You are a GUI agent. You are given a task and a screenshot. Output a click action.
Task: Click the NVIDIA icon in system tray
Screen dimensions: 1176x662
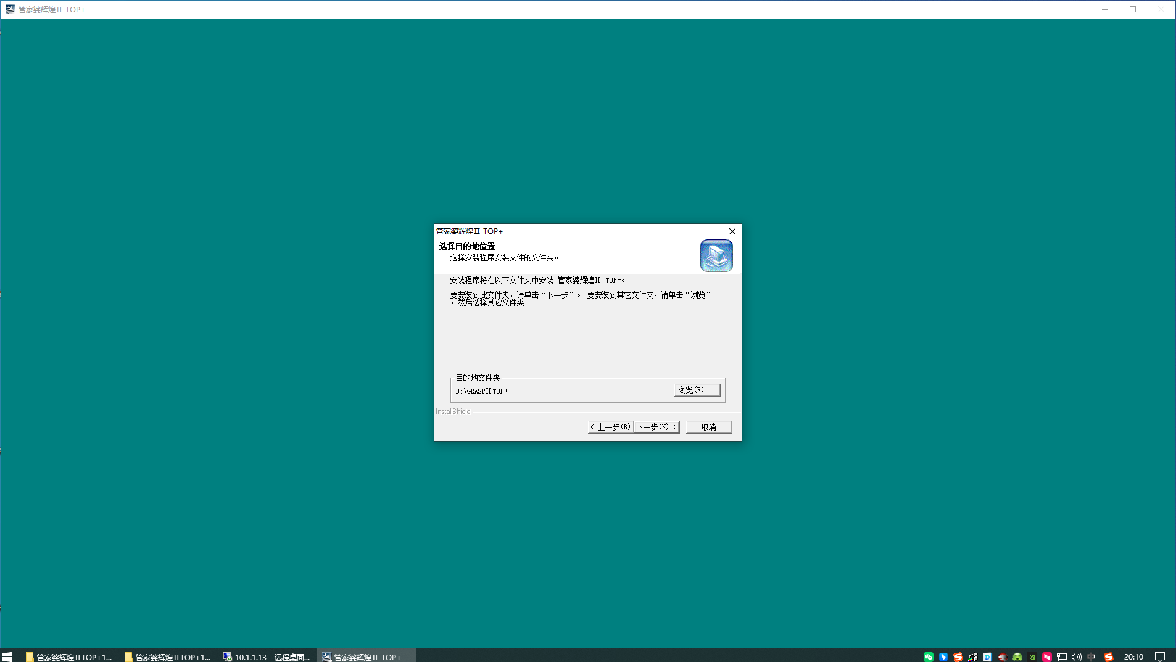click(x=1032, y=656)
